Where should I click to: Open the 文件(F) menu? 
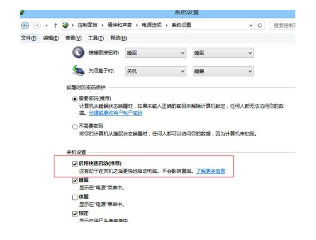pyautogui.click(x=29, y=38)
